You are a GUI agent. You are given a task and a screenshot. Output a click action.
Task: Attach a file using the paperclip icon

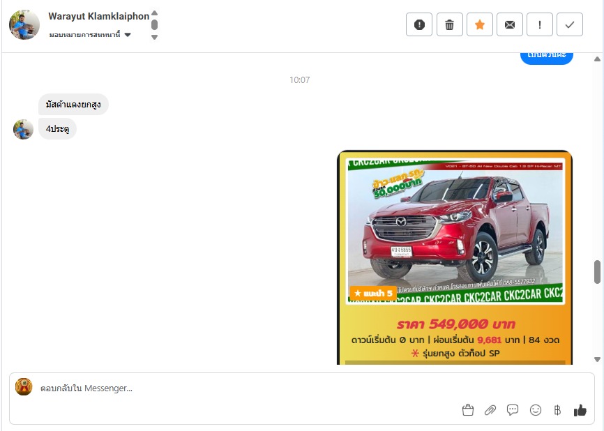click(x=490, y=410)
